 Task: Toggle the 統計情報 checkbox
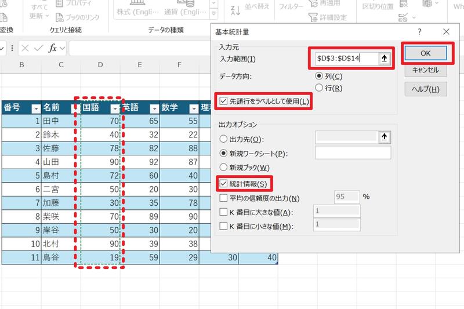point(223,184)
